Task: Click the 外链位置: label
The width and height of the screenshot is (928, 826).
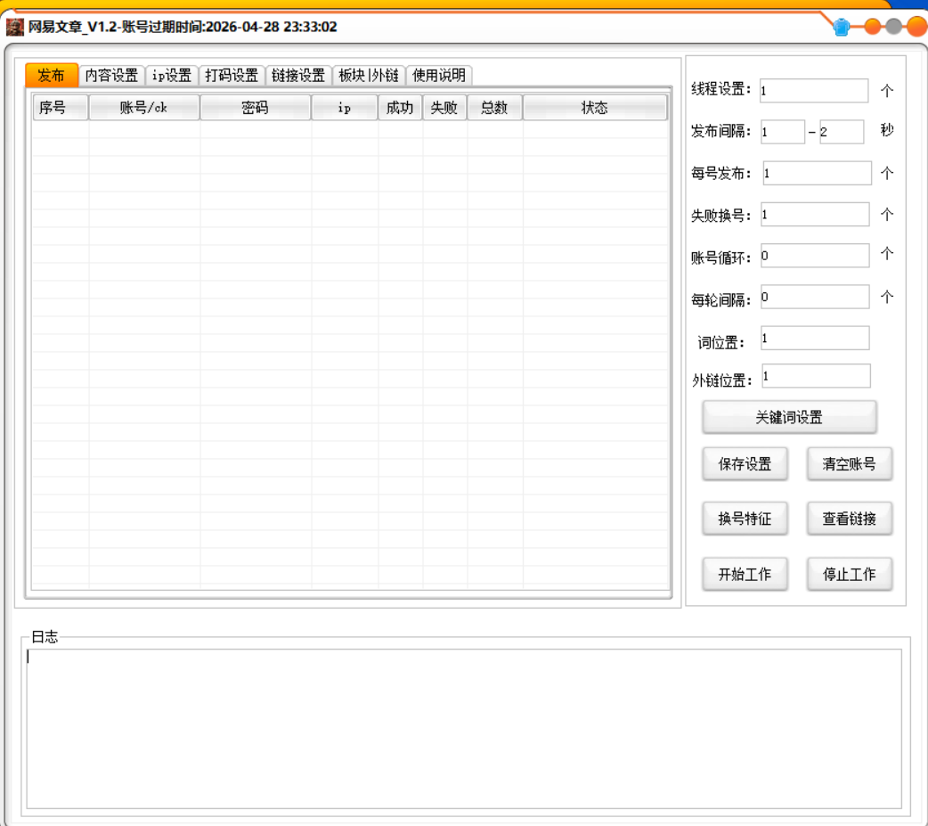Action: [722, 380]
